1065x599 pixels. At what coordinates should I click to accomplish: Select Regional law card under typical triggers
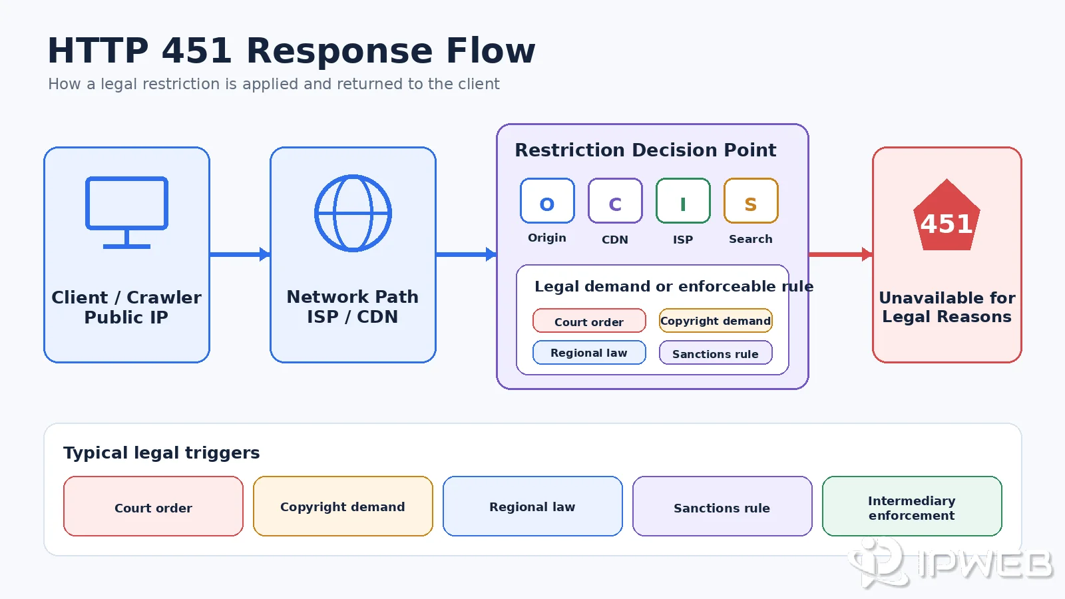tap(532, 506)
